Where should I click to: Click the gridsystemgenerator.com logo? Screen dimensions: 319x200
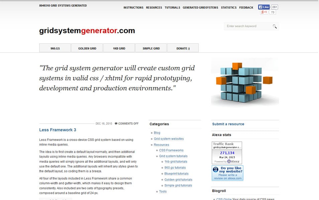(87, 31)
